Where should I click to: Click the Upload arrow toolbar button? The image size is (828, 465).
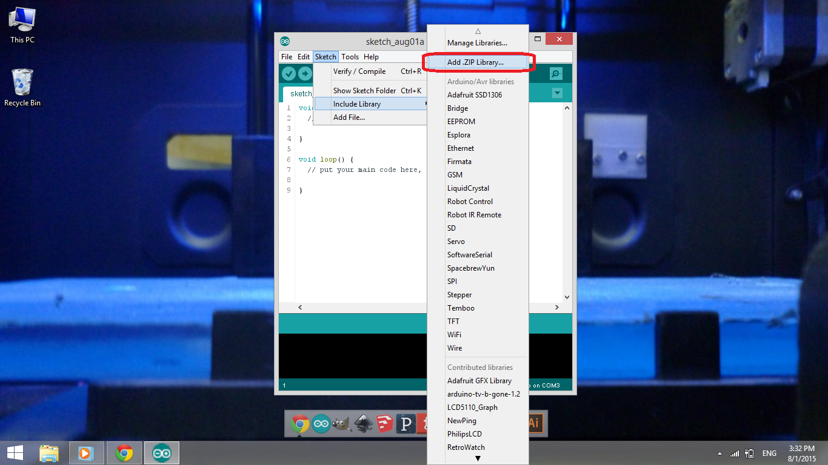(x=304, y=74)
